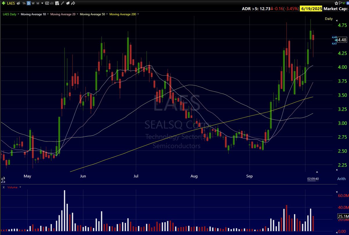Screen dimensions: 349x235
Task: Click the Daily label on chart
Action: coord(329,19)
